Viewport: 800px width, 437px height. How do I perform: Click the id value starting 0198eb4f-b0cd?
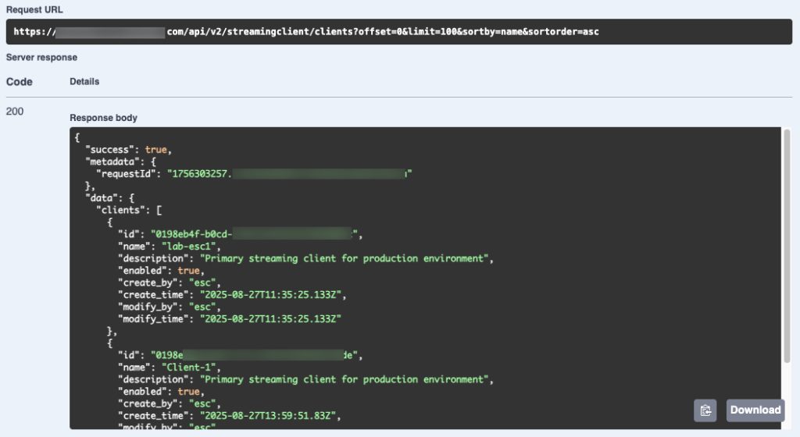click(x=192, y=234)
